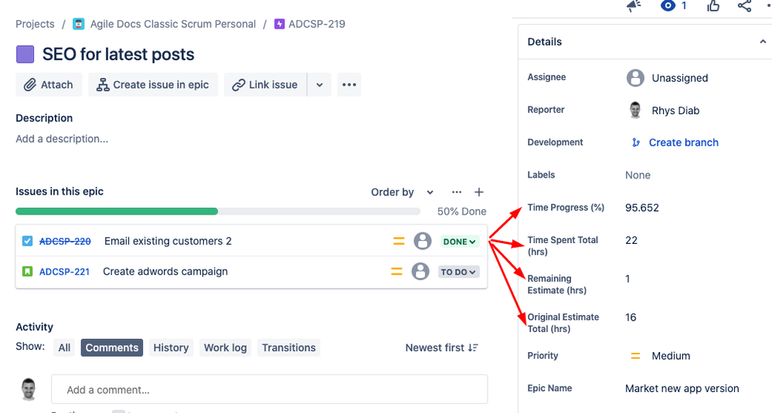The image size is (772, 413).
Task: Click the branch icon in Development
Action: click(636, 143)
